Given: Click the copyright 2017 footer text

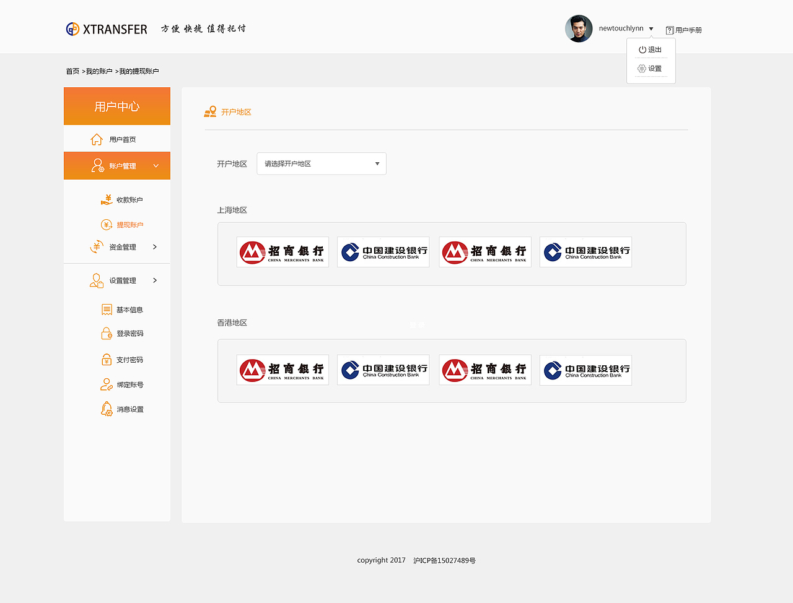Looking at the screenshot, I should [381, 560].
